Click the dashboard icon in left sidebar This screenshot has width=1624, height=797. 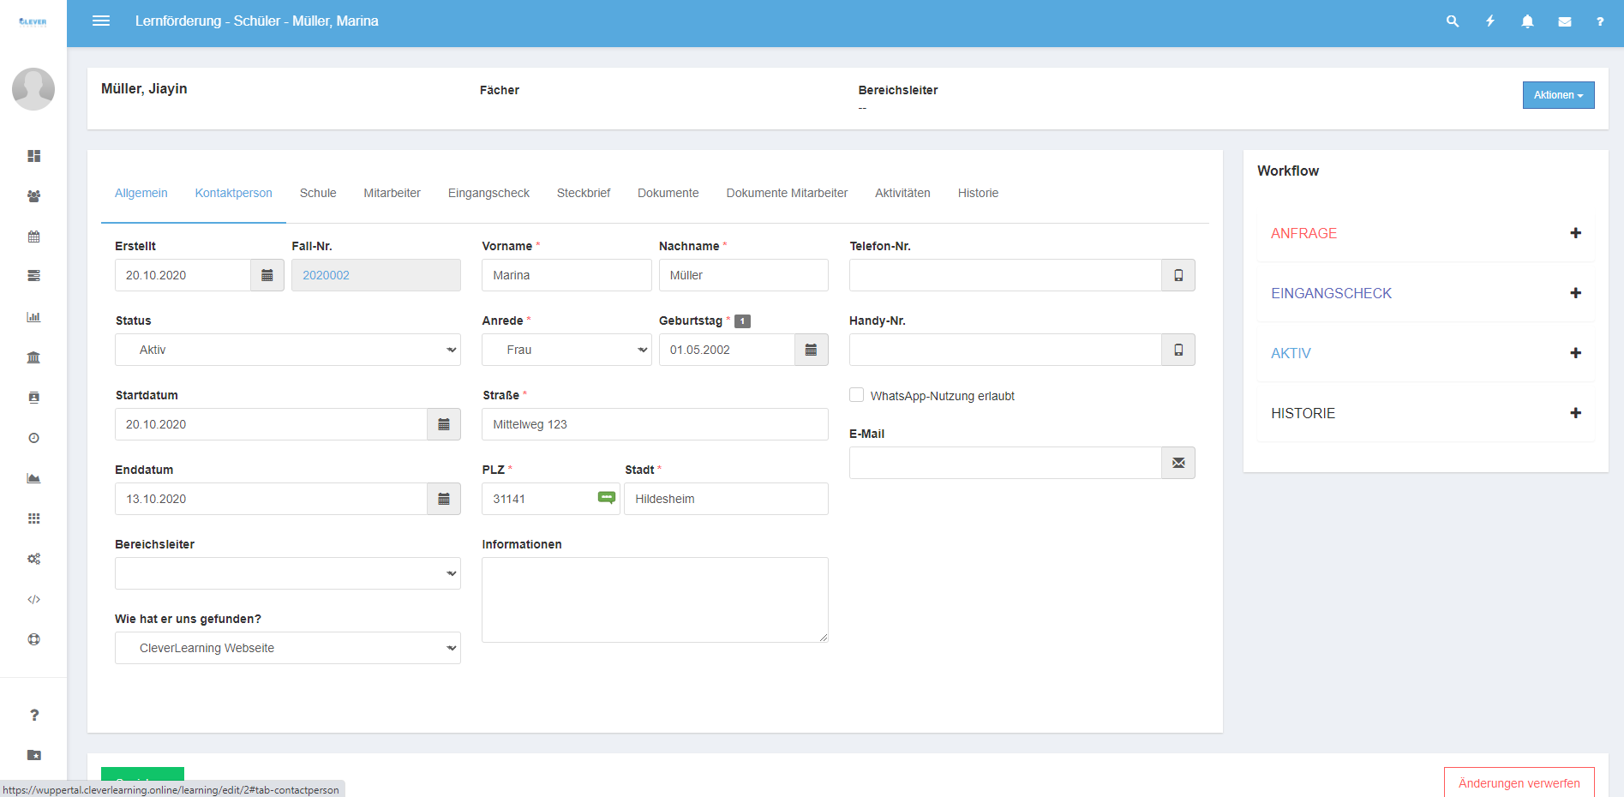(x=33, y=156)
